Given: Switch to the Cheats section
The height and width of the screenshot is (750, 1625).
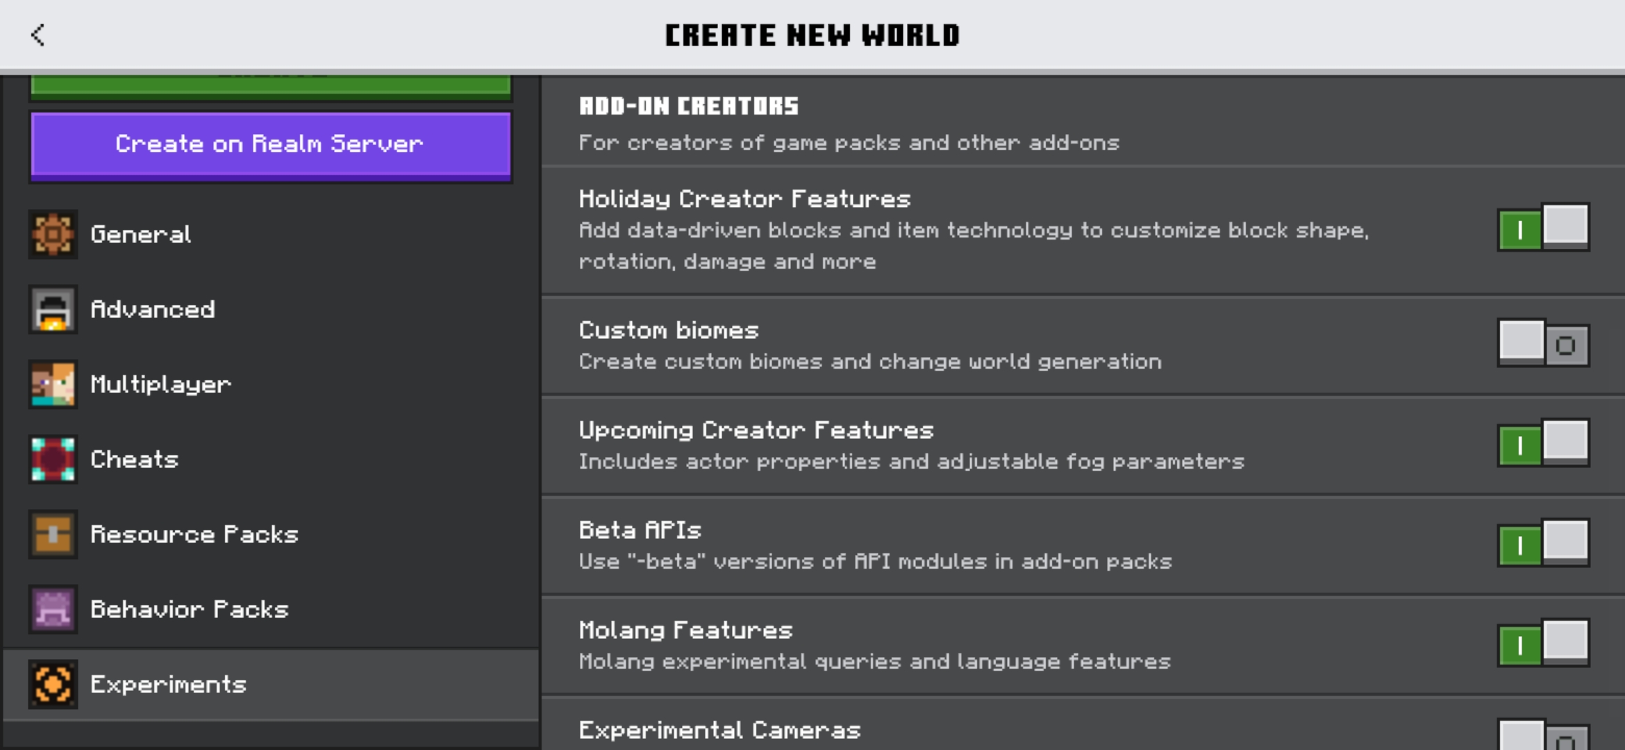Looking at the screenshot, I should click(135, 459).
